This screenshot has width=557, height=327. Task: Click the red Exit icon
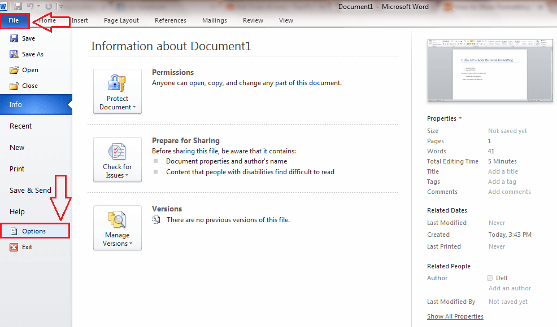pyautogui.click(x=14, y=247)
